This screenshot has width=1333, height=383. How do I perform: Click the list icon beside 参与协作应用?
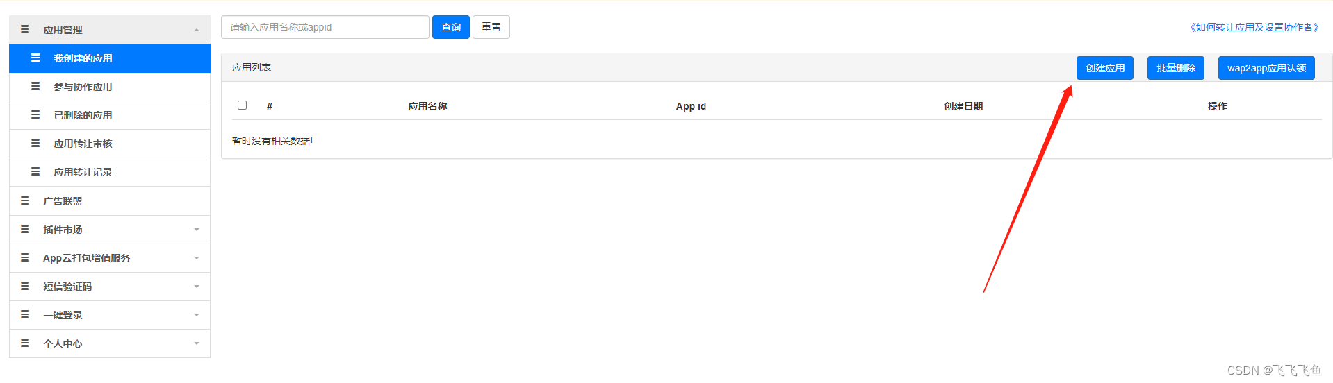click(x=35, y=87)
